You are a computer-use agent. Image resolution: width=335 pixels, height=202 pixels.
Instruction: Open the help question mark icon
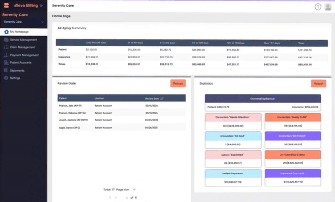[318, 7]
